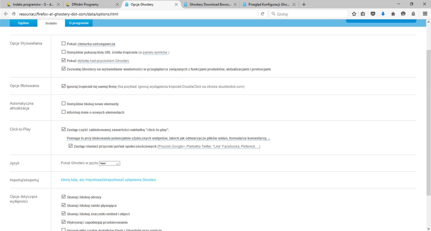Open Downloads with the blue arrow icon
Viewport: 431px width, 231px height.
(383, 14)
